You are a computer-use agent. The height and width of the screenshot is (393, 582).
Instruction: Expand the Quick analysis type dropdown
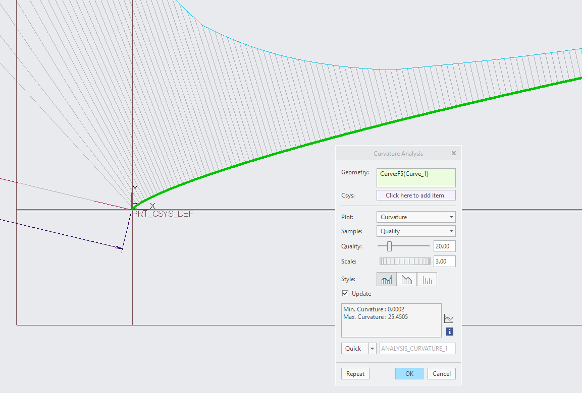pyautogui.click(x=372, y=348)
